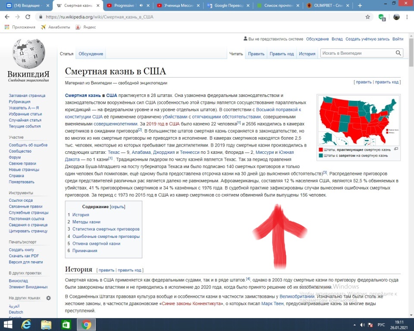Enlarge the US map image icon
Viewport: 414px width, 331px height.
tap(396, 149)
